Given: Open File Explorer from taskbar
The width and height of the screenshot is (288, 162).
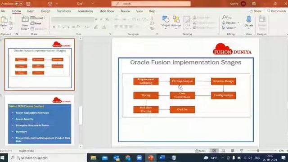Looking at the screenshot, I should (x=93, y=158).
